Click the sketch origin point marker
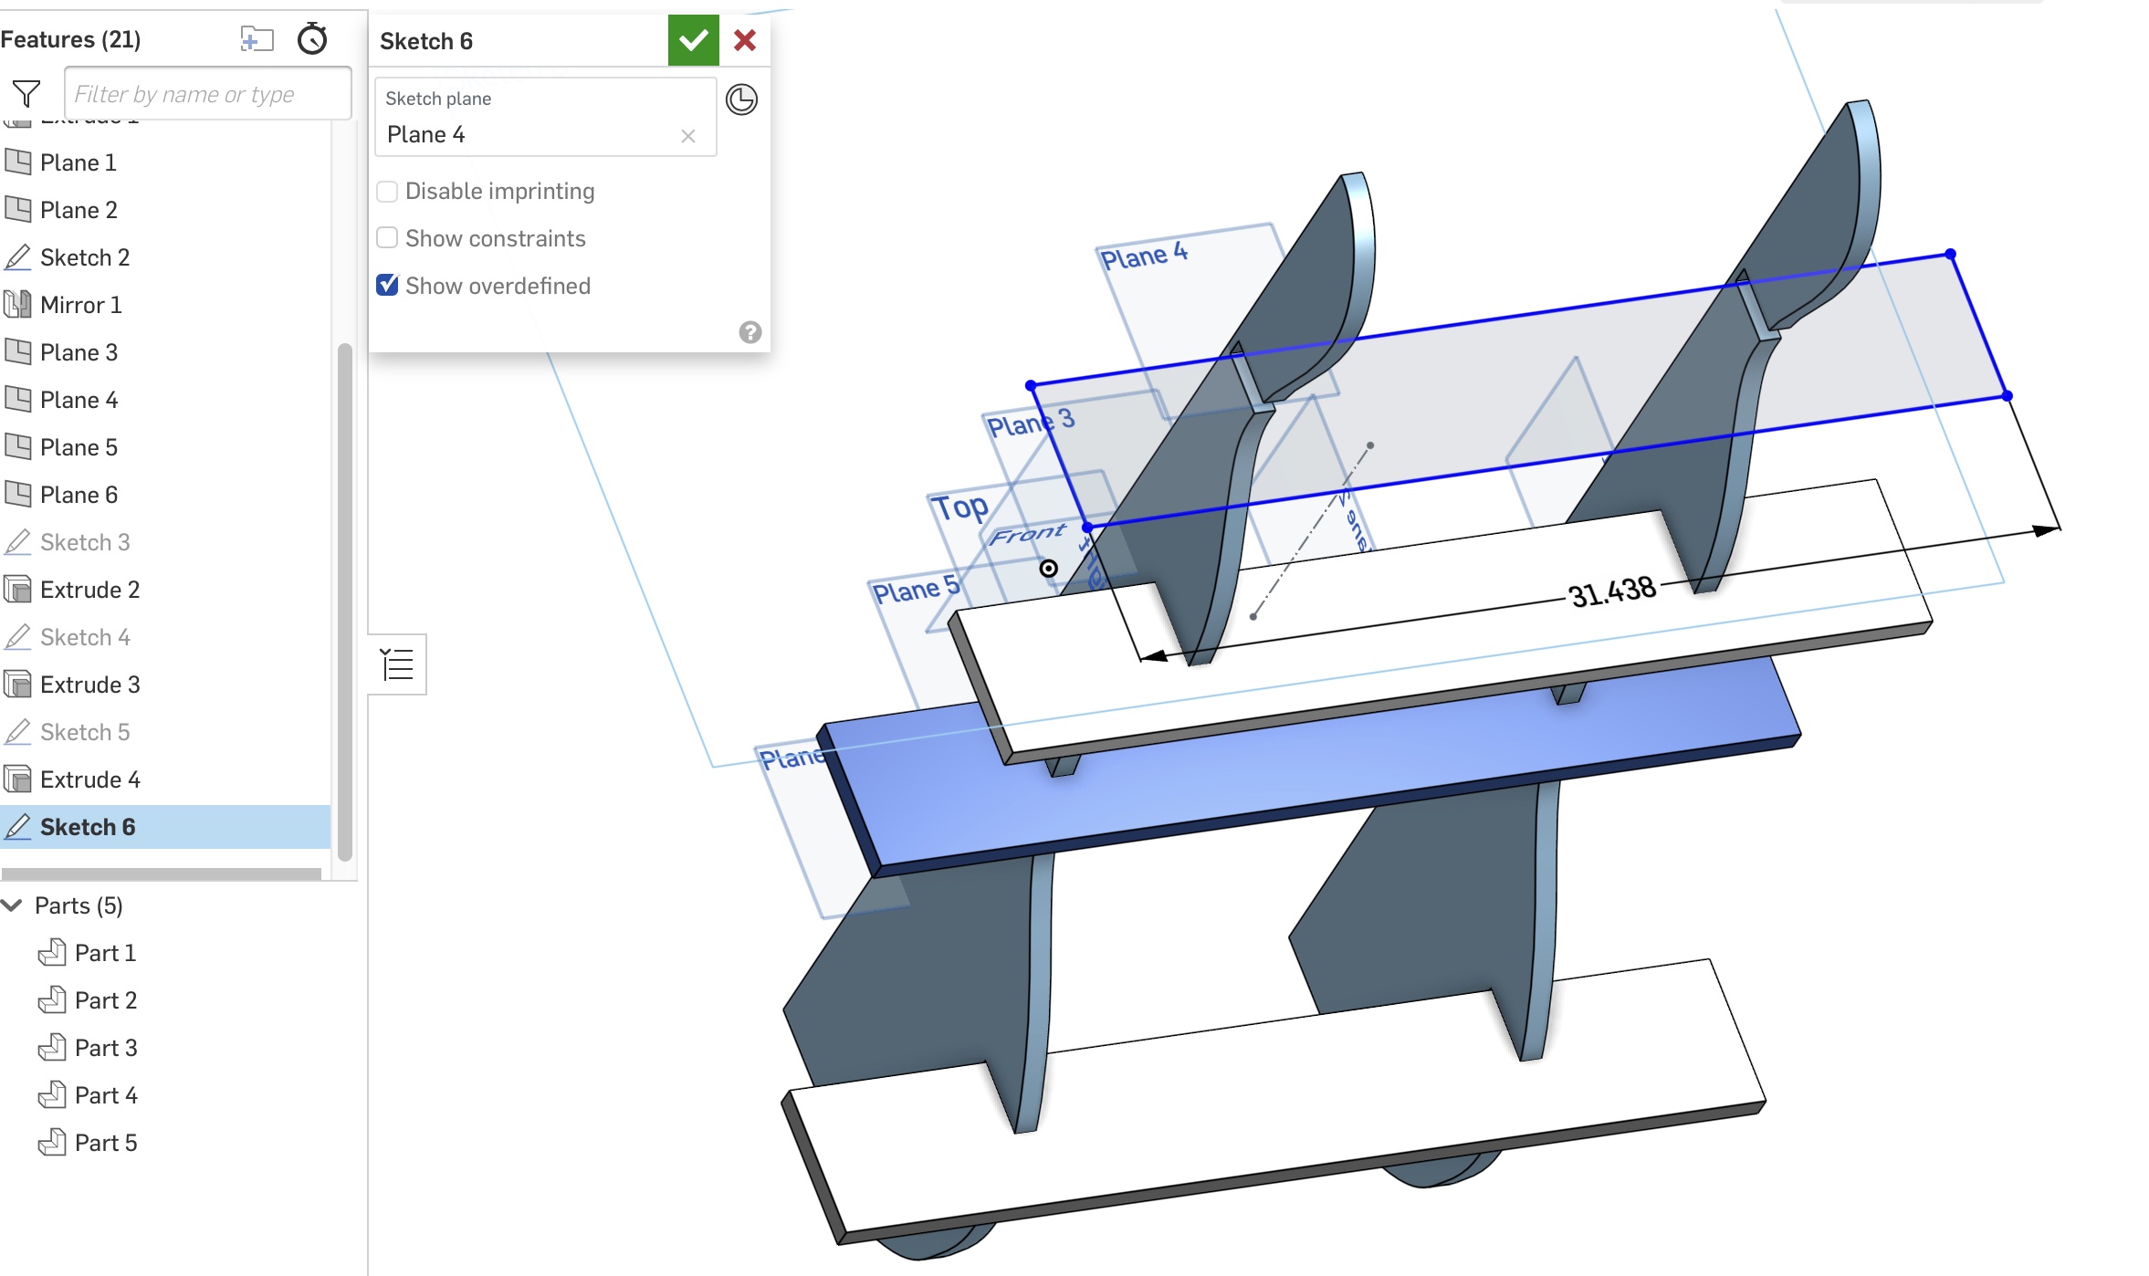2149x1276 pixels. 1049,569
